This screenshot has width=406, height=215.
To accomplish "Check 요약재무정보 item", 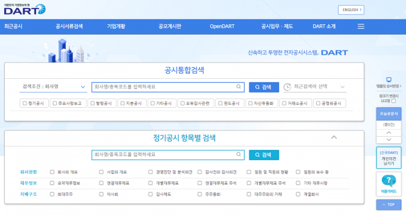I will click(52, 183).
